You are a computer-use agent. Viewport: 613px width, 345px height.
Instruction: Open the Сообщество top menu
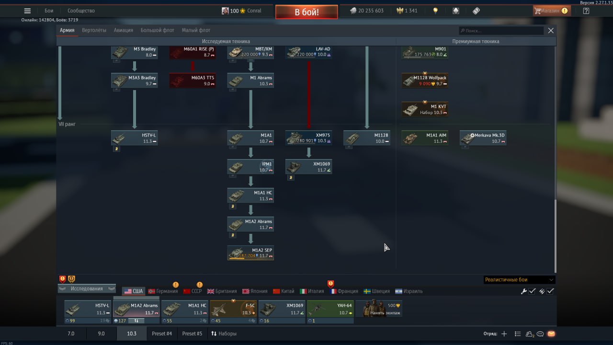(x=81, y=11)
